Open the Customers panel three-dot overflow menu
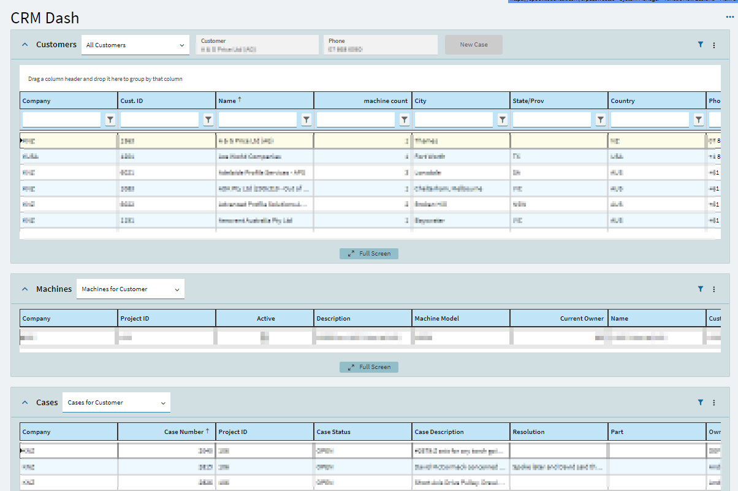The width and height of the screenshot is (738, 491). tap(713, 45)
